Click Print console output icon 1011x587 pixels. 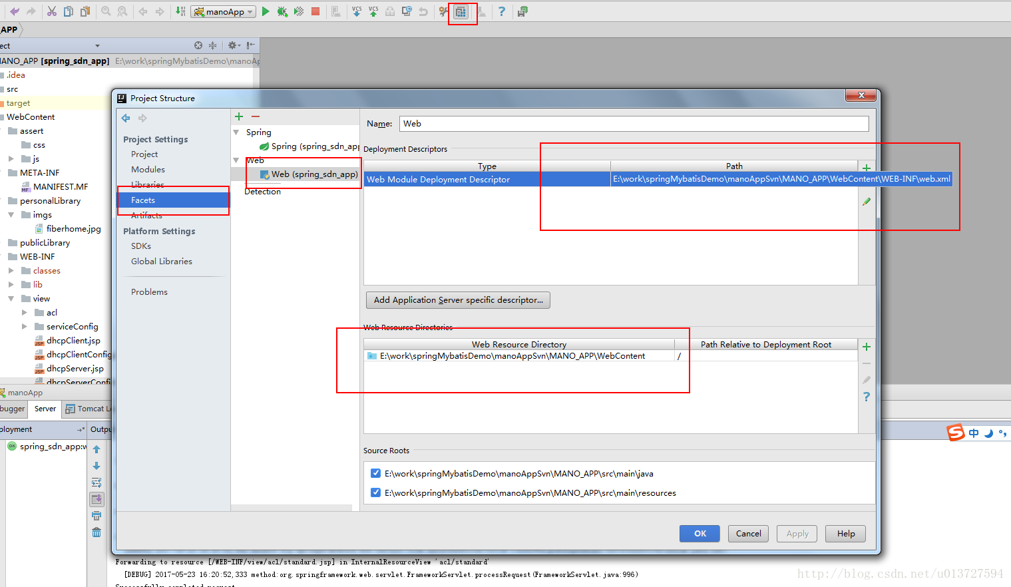coord(97,516)
